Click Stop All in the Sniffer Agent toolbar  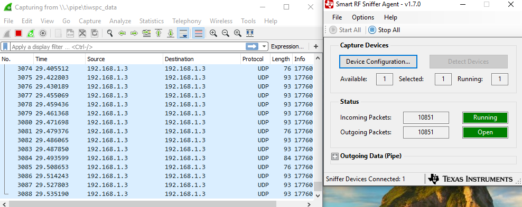tap(384, 30)
